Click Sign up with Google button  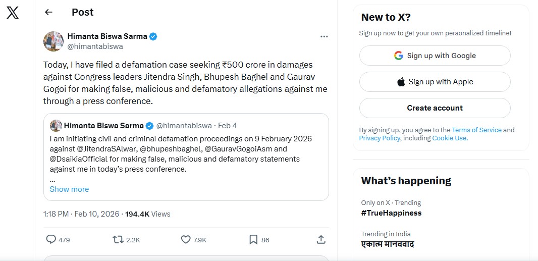(x=435, y=56)
